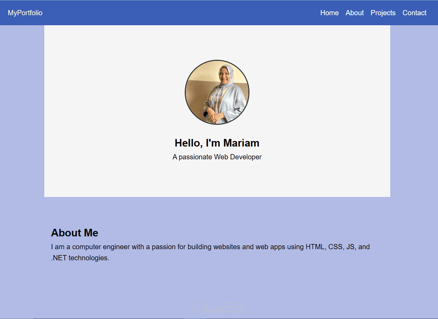Click the MyPortfolio logo link
The height and width of the screenshot is (319, 438).
point(25,13)
